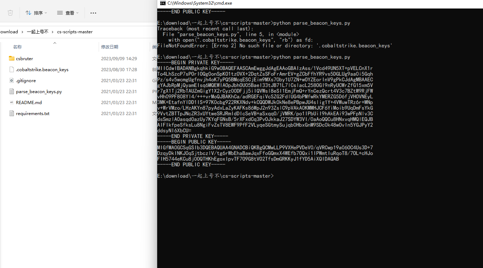
Task: Expand breadcrumb chevron before cs-scripts-master
Action: [53, 32]
